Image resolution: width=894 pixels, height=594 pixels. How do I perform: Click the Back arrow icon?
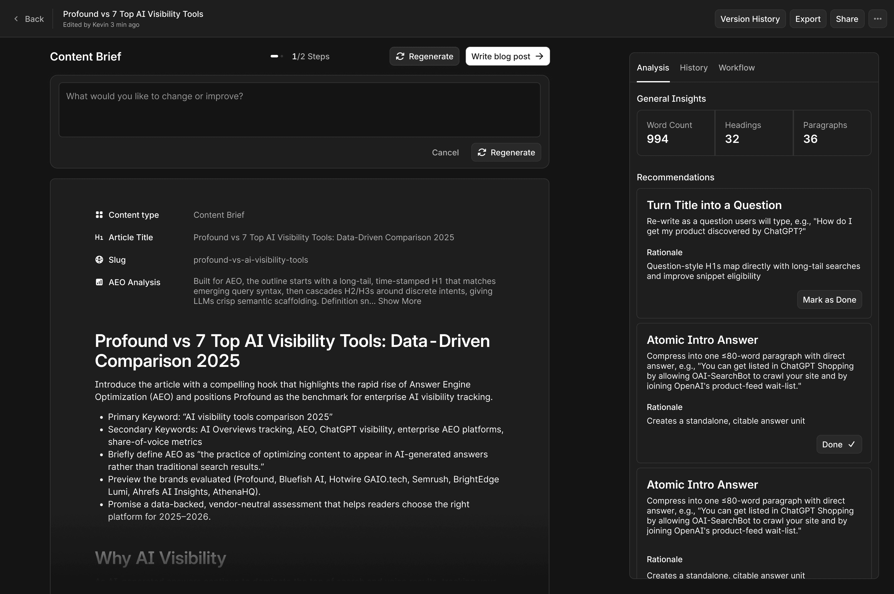pos(16,19)
